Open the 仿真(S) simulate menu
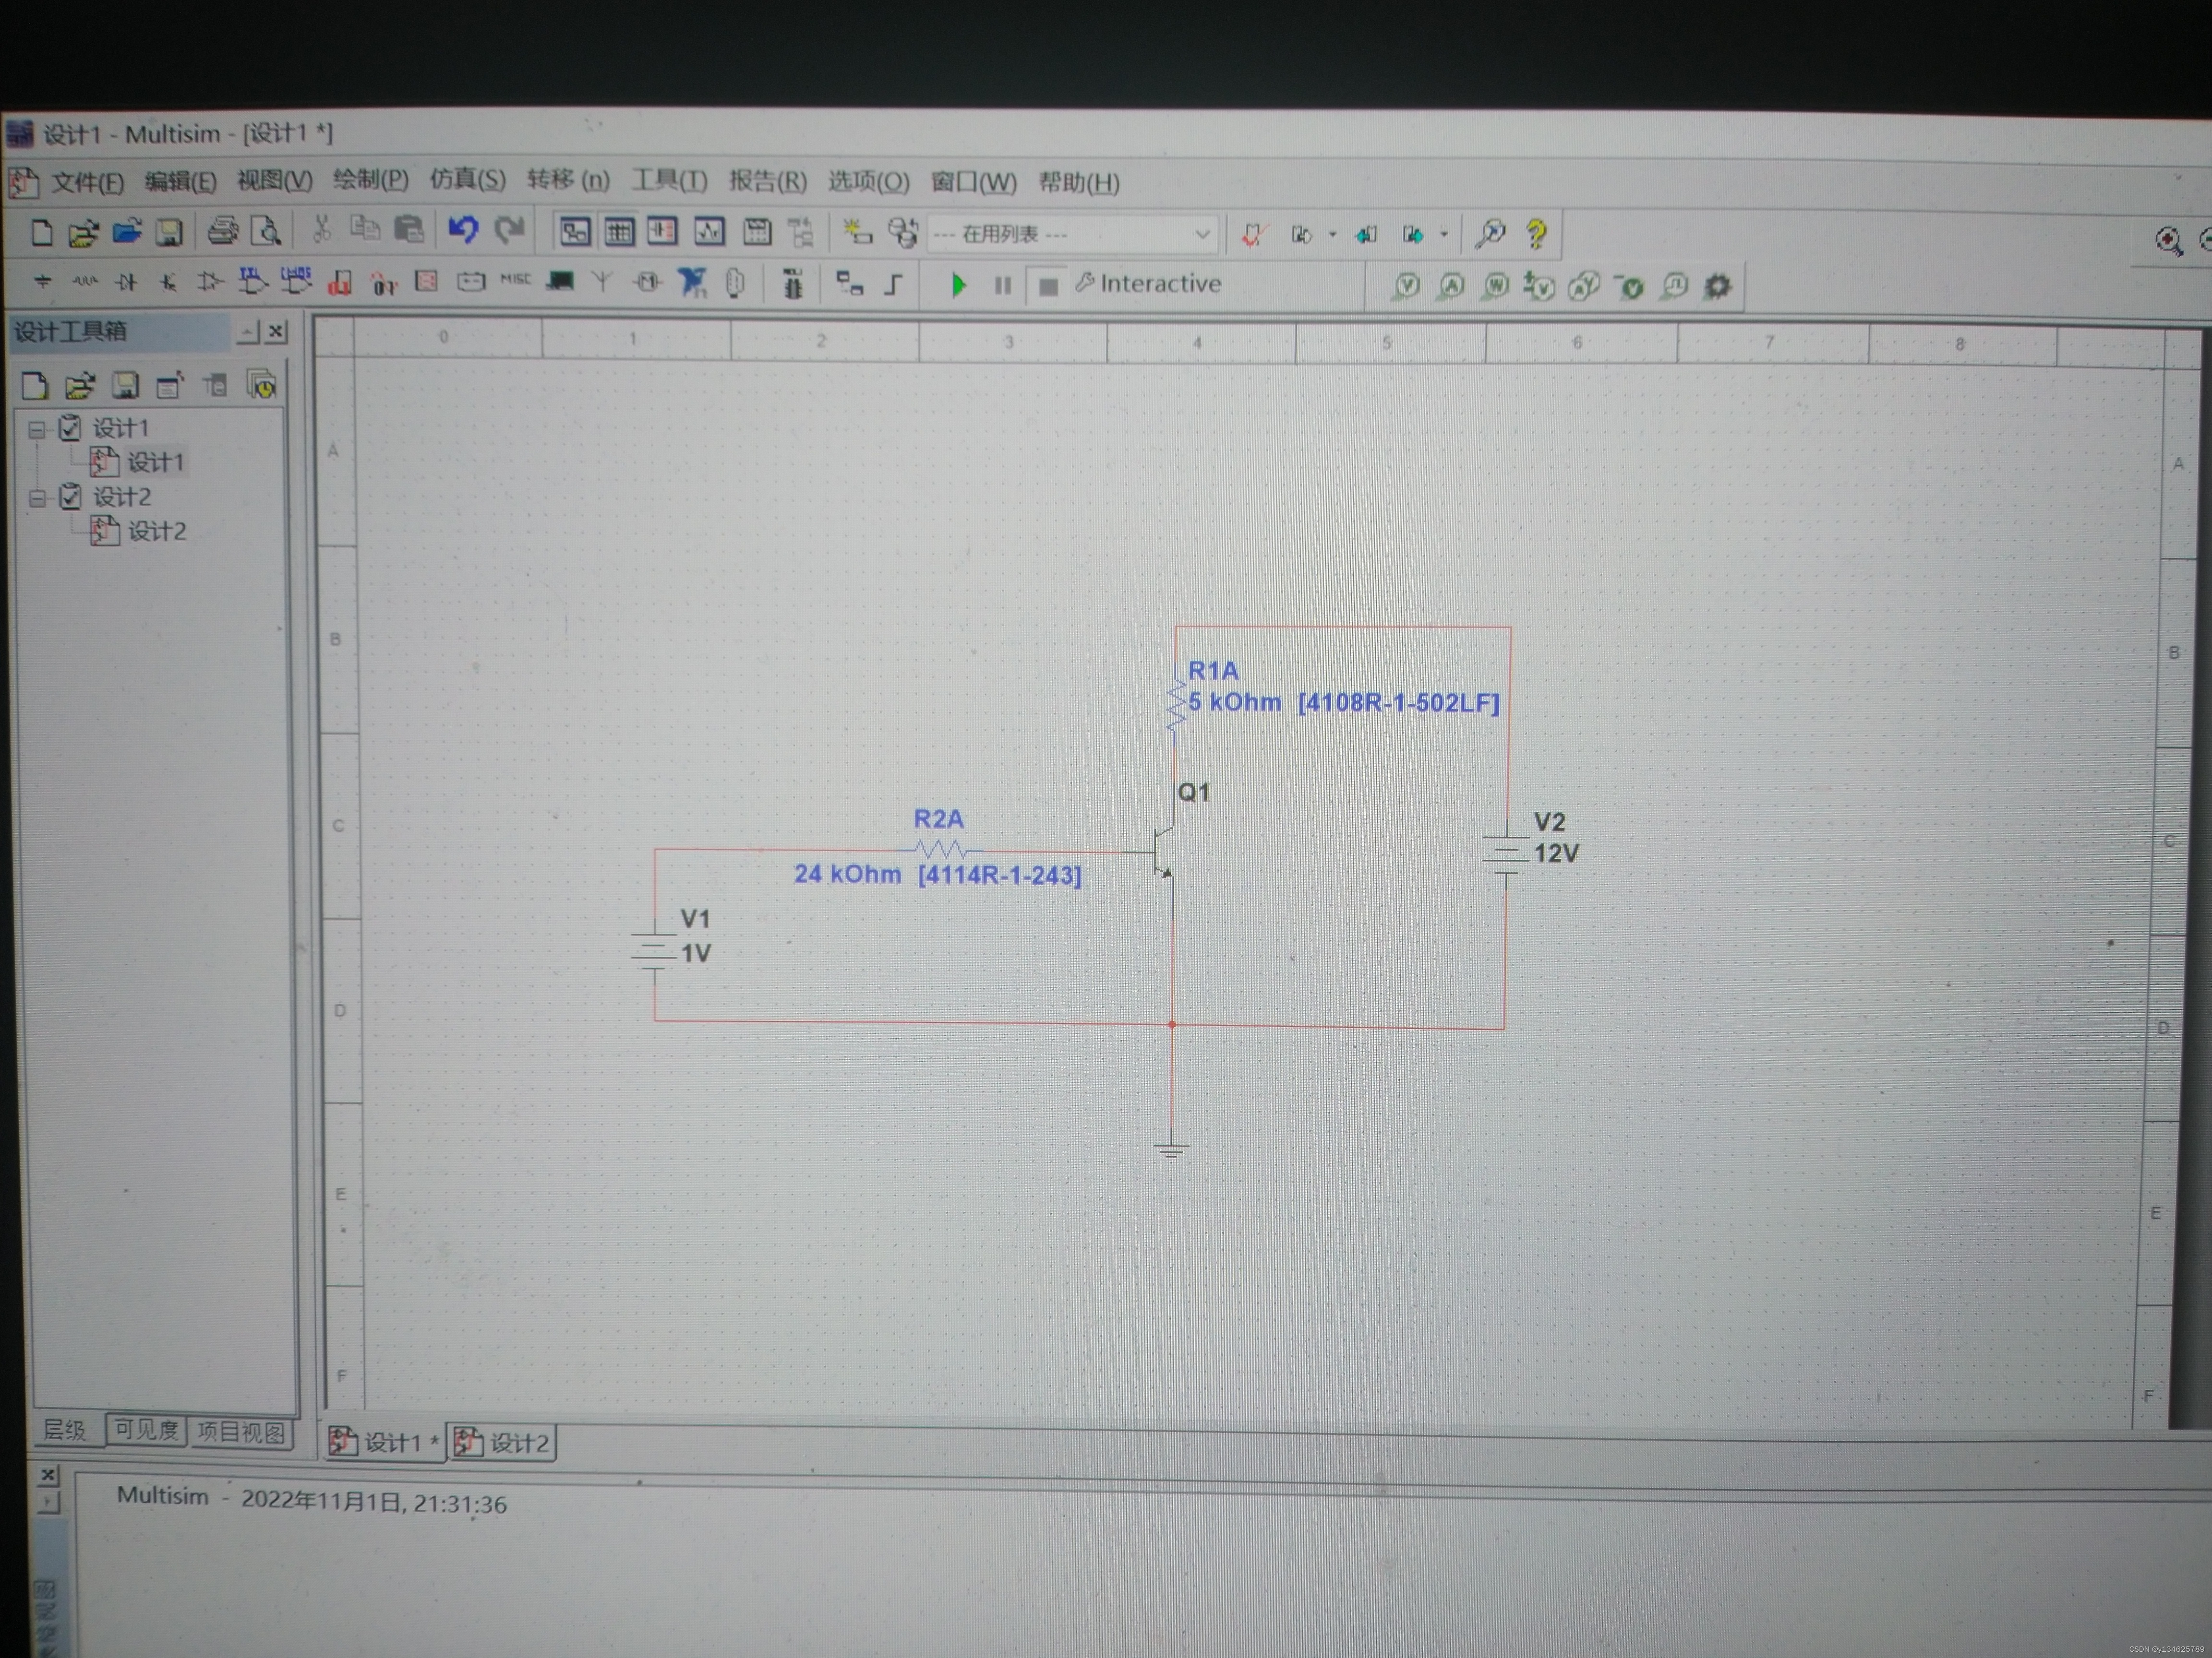The width and height of the screenshot is (2212, 1658). [x=467, y=180]
